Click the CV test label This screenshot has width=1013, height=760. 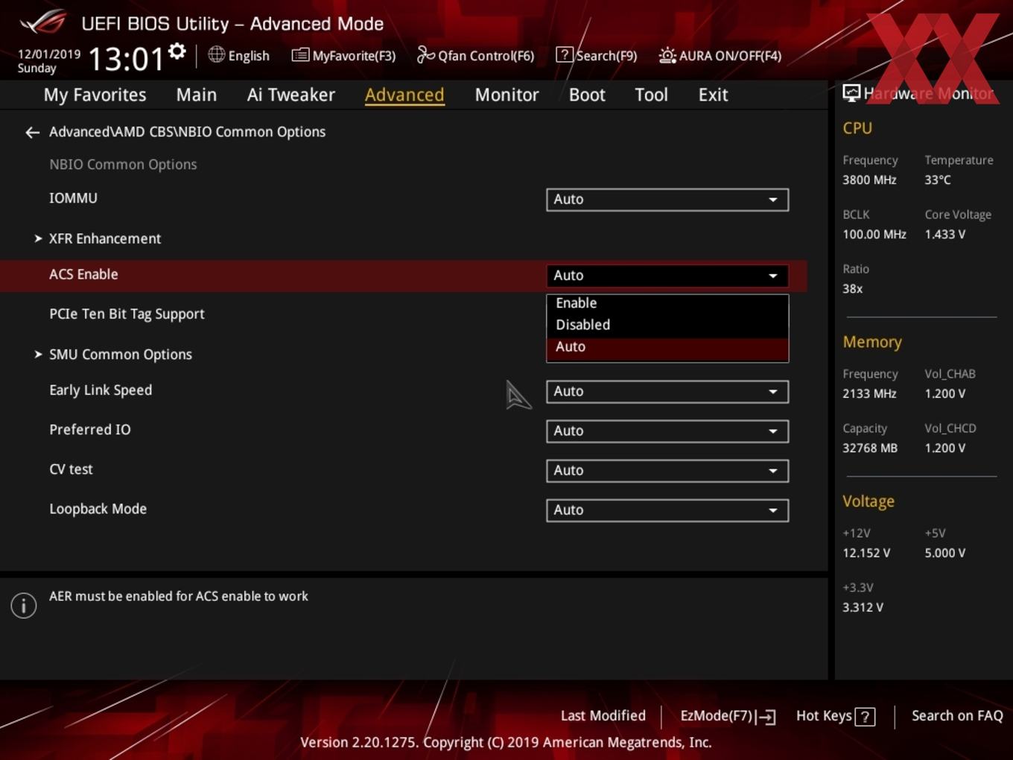(x=71, y=470)
